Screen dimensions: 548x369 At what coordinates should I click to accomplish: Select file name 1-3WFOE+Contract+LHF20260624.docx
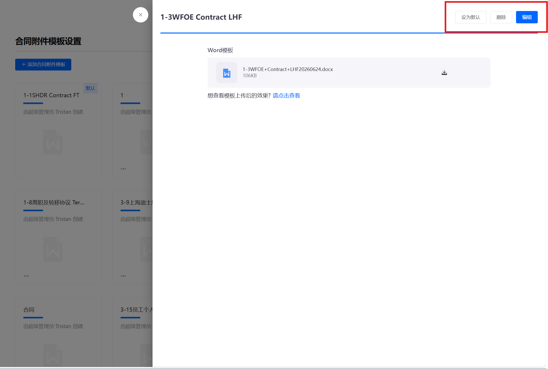click(288, 69)
